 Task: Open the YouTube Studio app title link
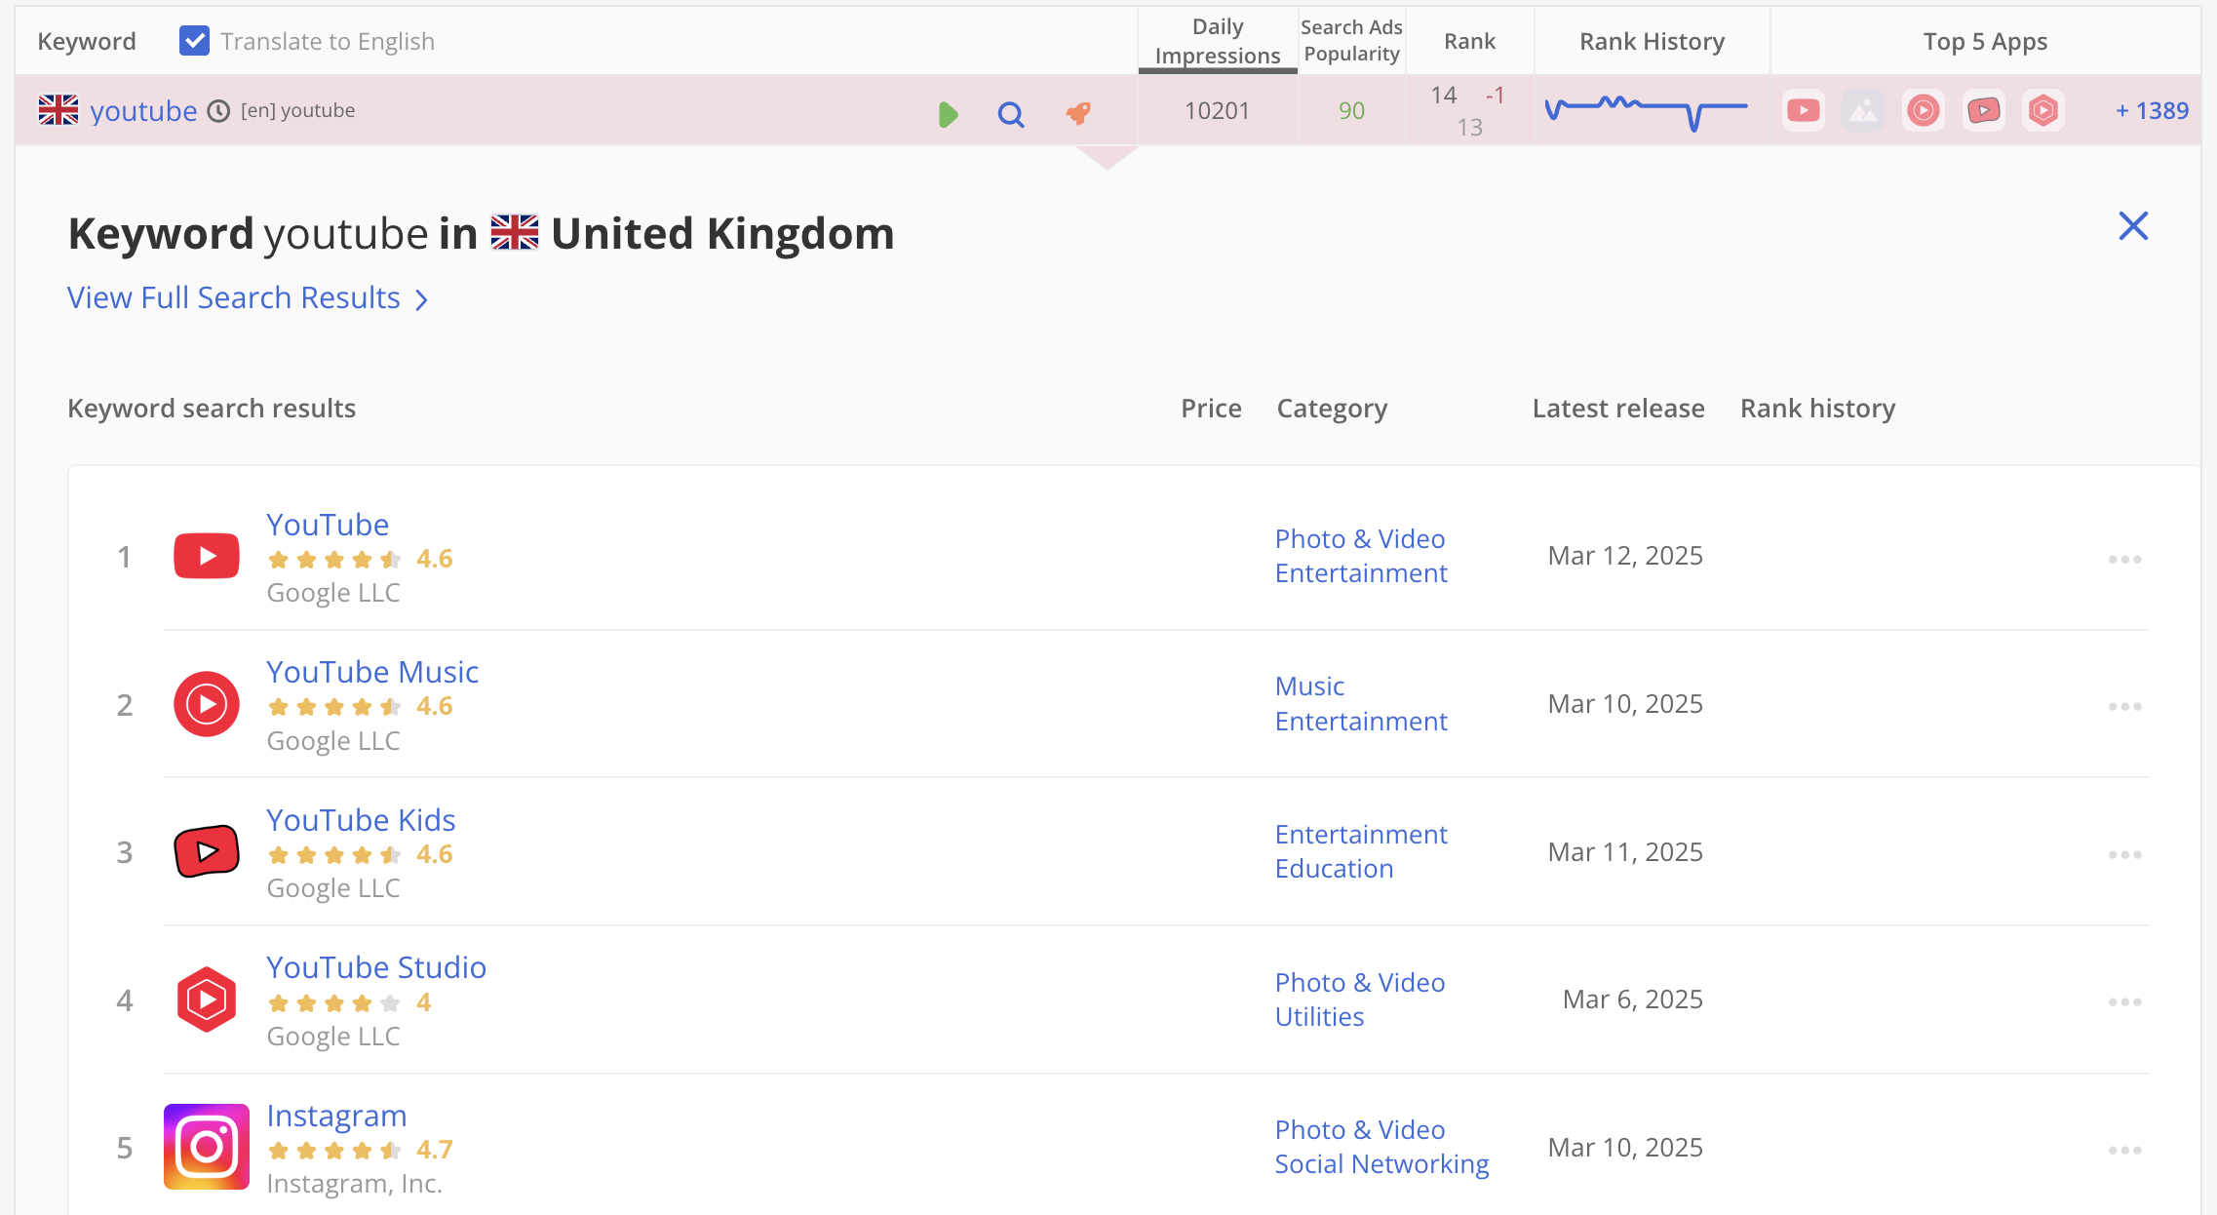coord(376,967)
